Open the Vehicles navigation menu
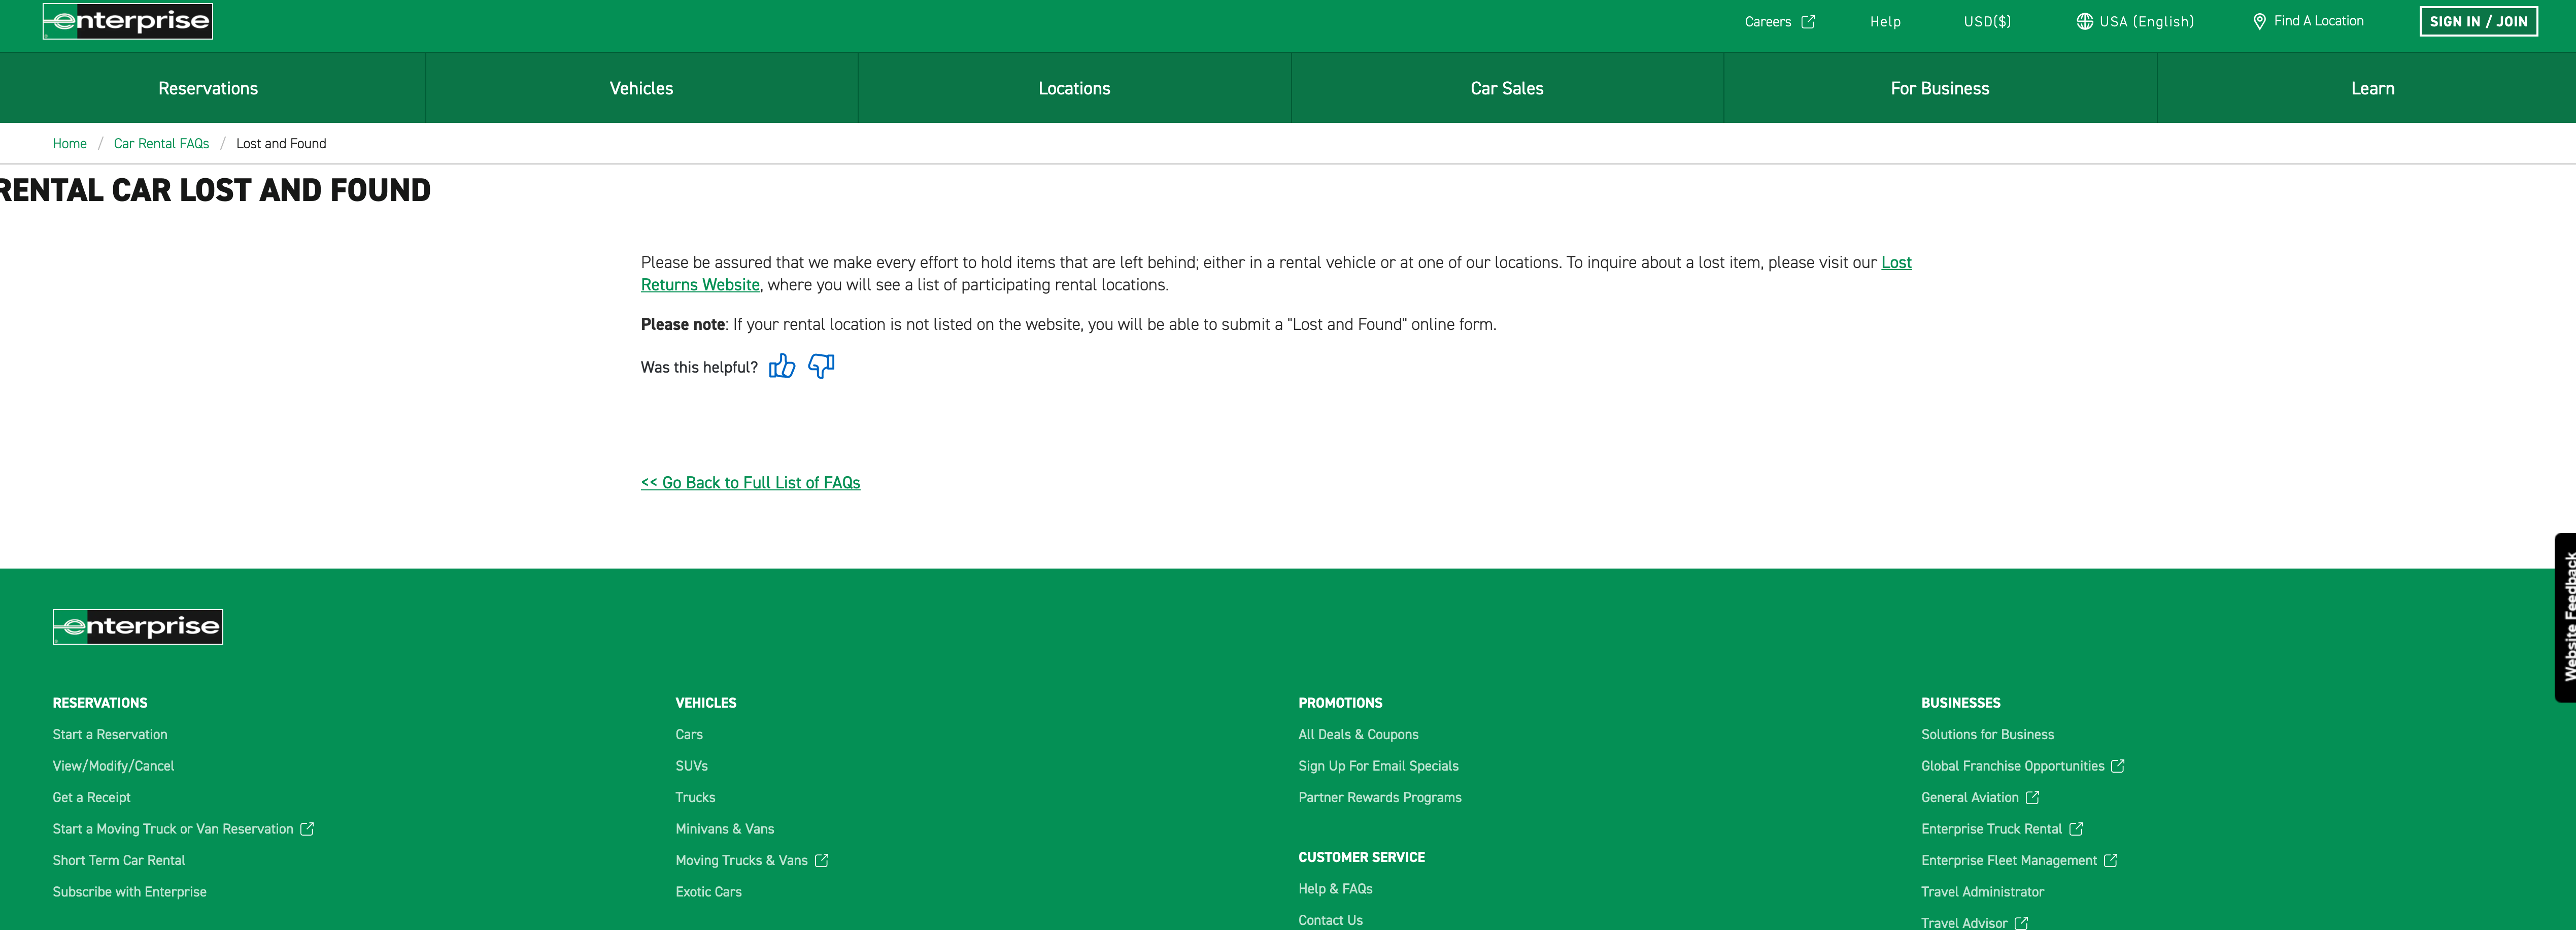 tap(641, 88)
